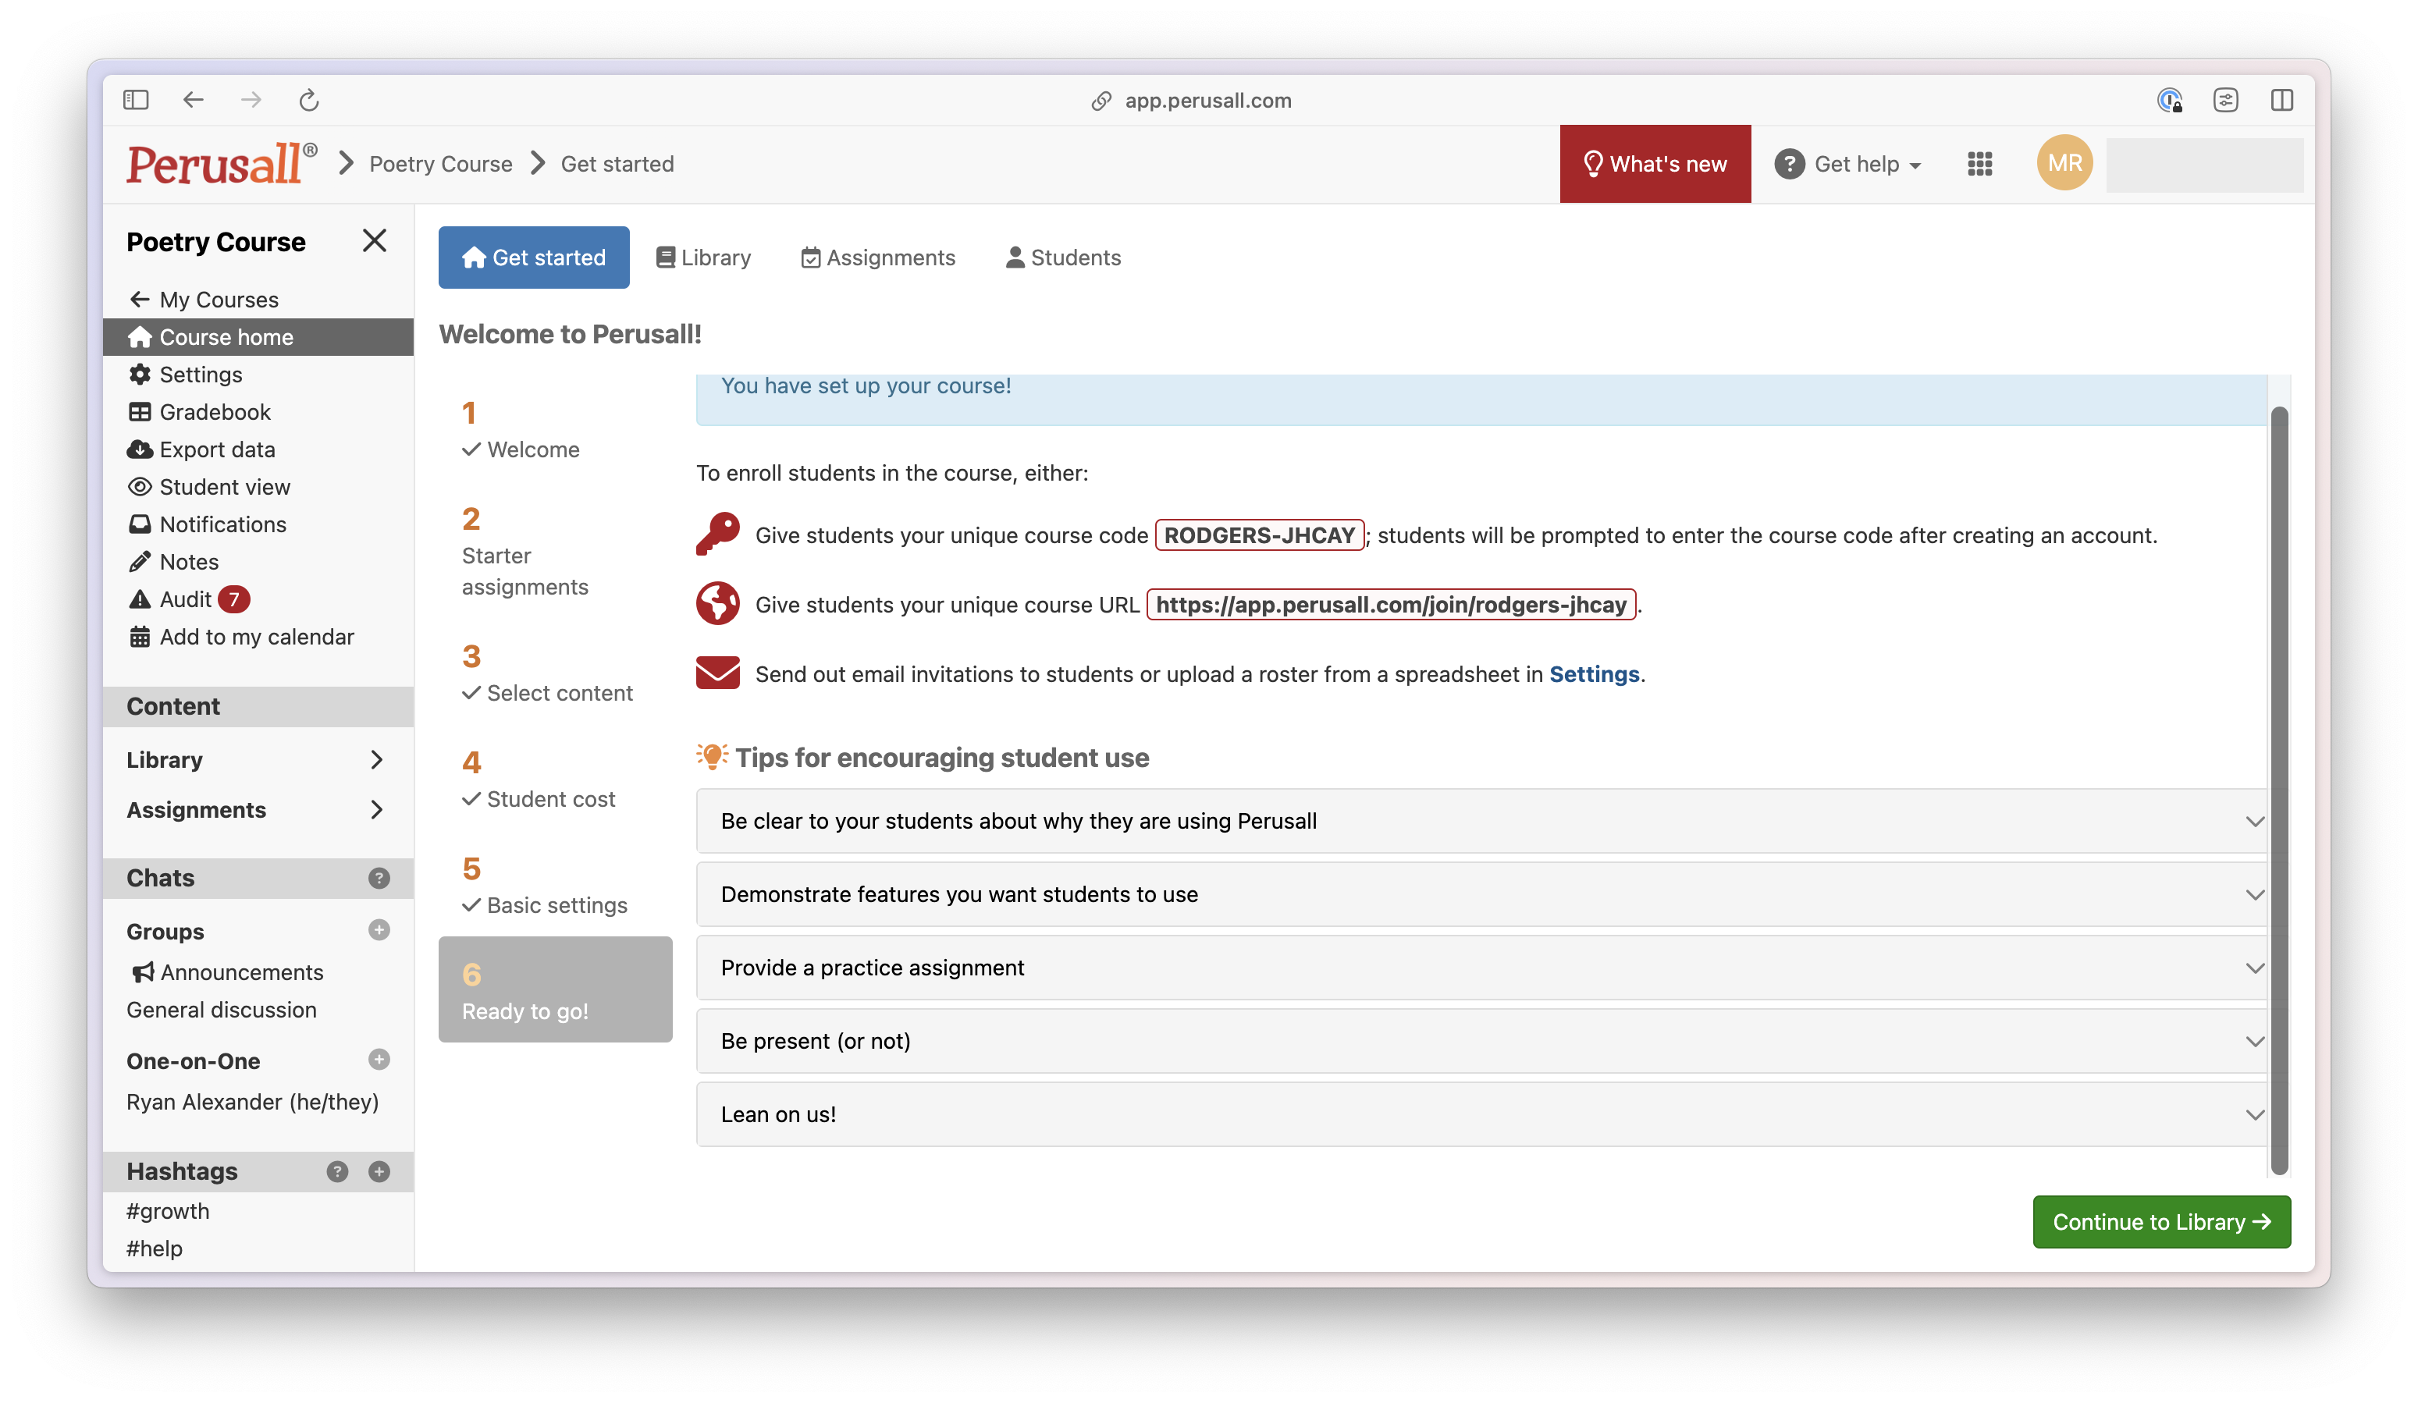
Task: Open the password manager extension icon
Action: click(x=2170, y=100)
